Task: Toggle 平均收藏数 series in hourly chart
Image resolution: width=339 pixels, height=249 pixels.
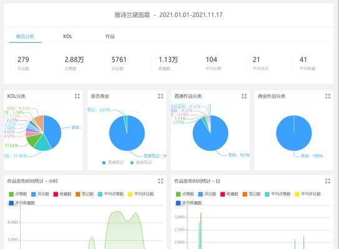Action: tap(22, 203)
